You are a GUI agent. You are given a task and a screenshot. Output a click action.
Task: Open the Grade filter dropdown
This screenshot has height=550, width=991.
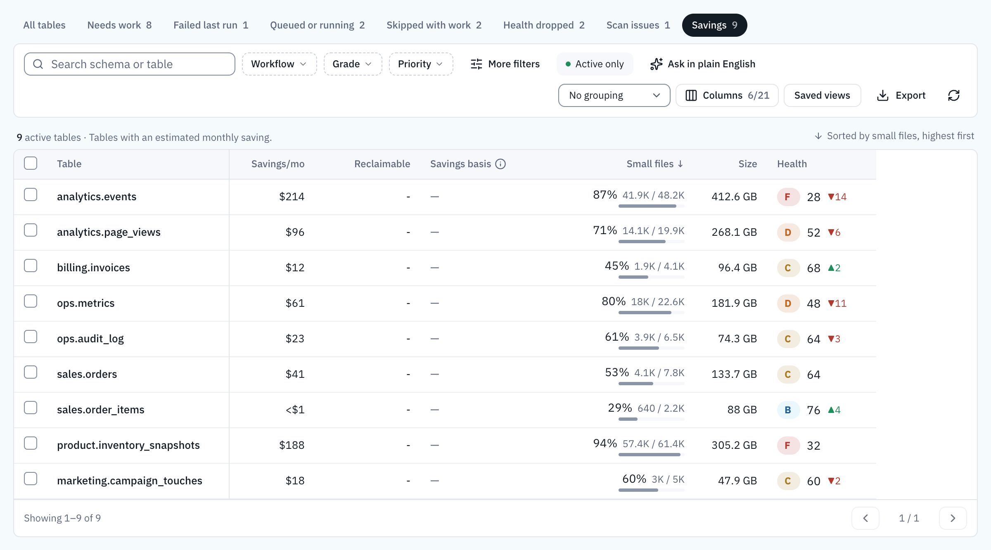coord(353,64)
